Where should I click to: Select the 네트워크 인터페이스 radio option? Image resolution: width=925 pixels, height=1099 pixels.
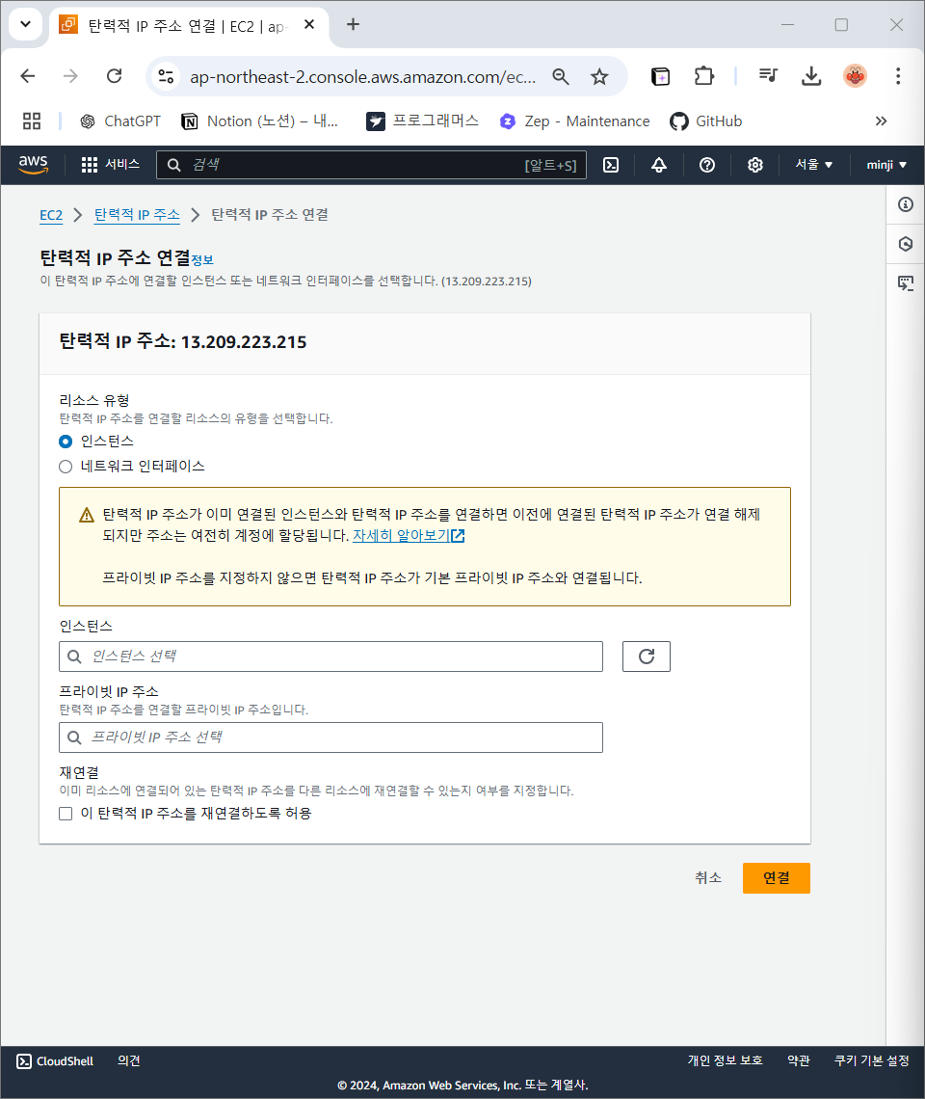66,467
